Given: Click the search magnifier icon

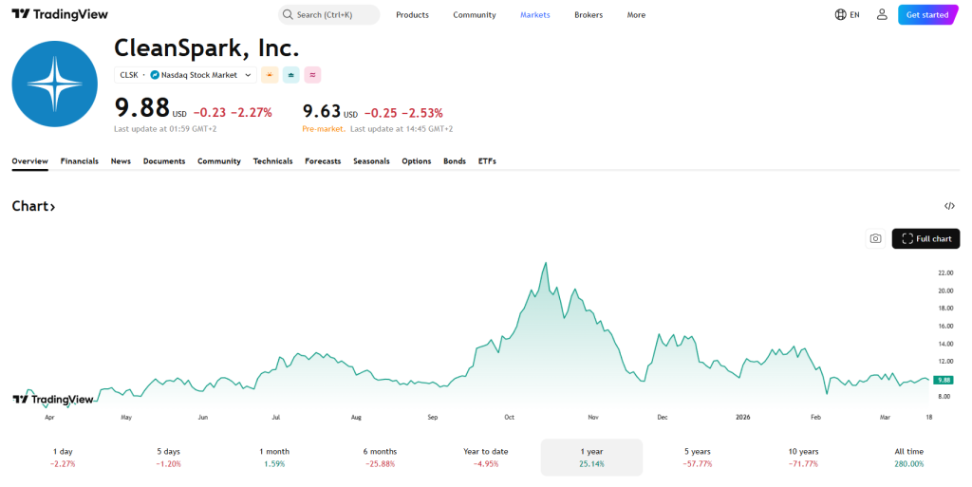Looking at the screenshot, I should click(288, 14).
